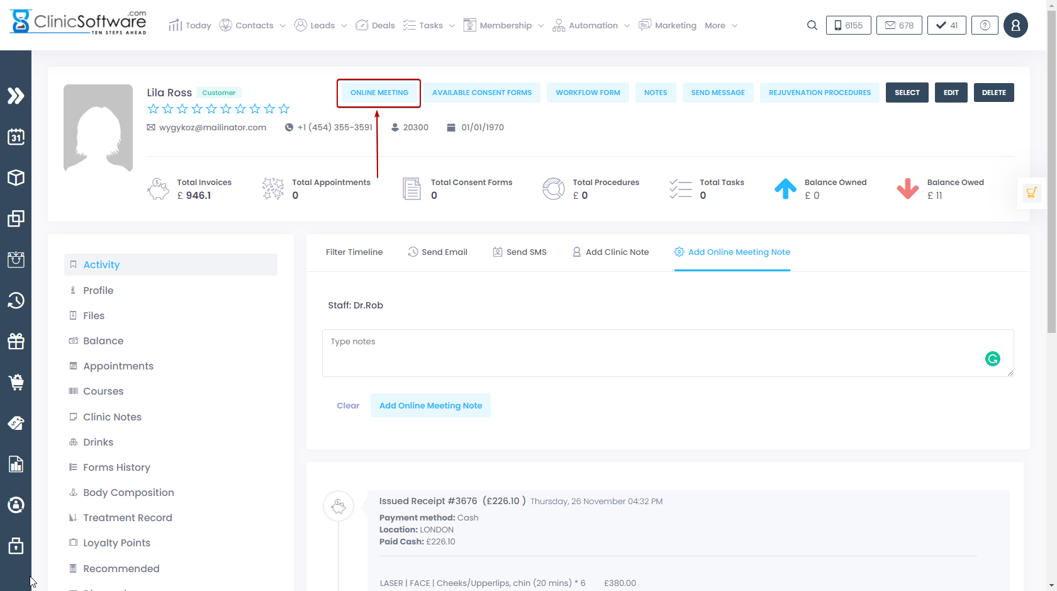Viewport: 1057px width, 591px height.
Task: Select Treatment Record in side menu
Action: click(127, 517)
